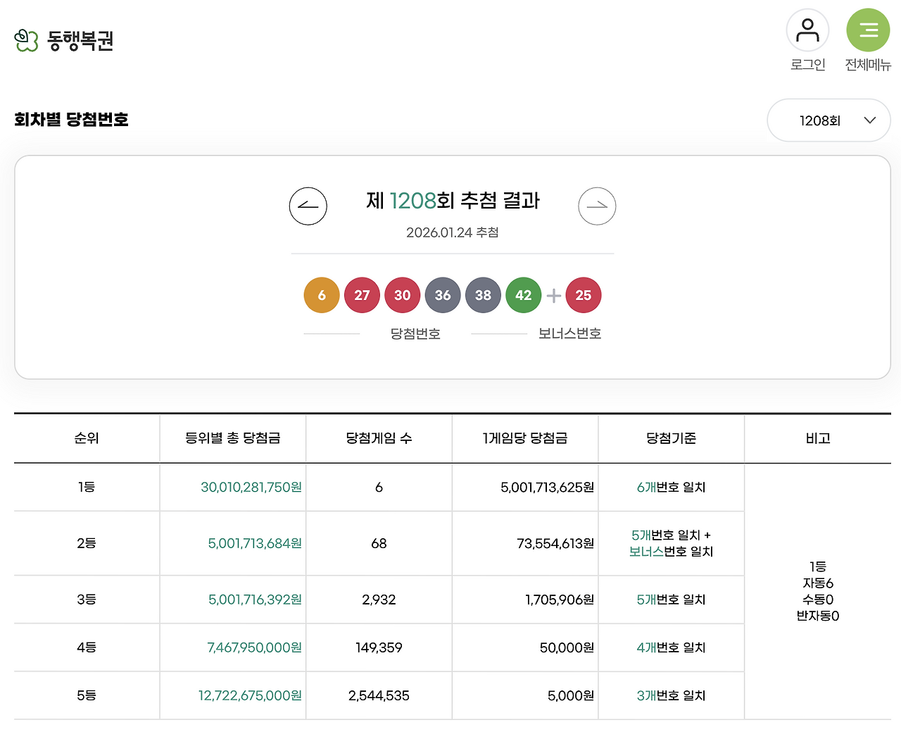The width and height of the screenshot is (901, 732).
Task: Click the next draw arrow icon
Action: pos(597,206)
